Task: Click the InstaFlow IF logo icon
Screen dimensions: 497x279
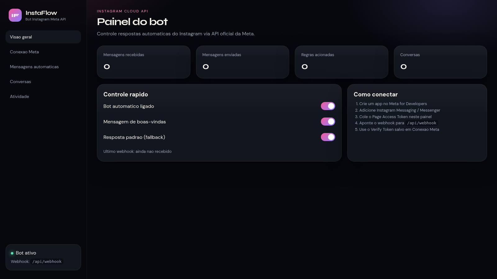Action: pos(15,15)
